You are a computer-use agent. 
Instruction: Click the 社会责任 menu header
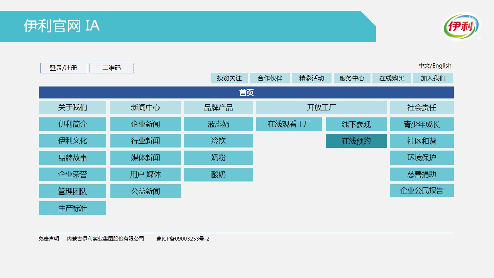pos(422,107)
